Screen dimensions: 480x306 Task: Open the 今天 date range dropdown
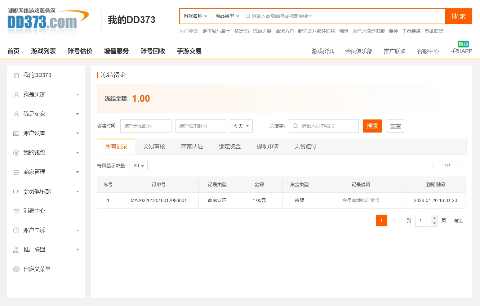[x=241, y=126]
